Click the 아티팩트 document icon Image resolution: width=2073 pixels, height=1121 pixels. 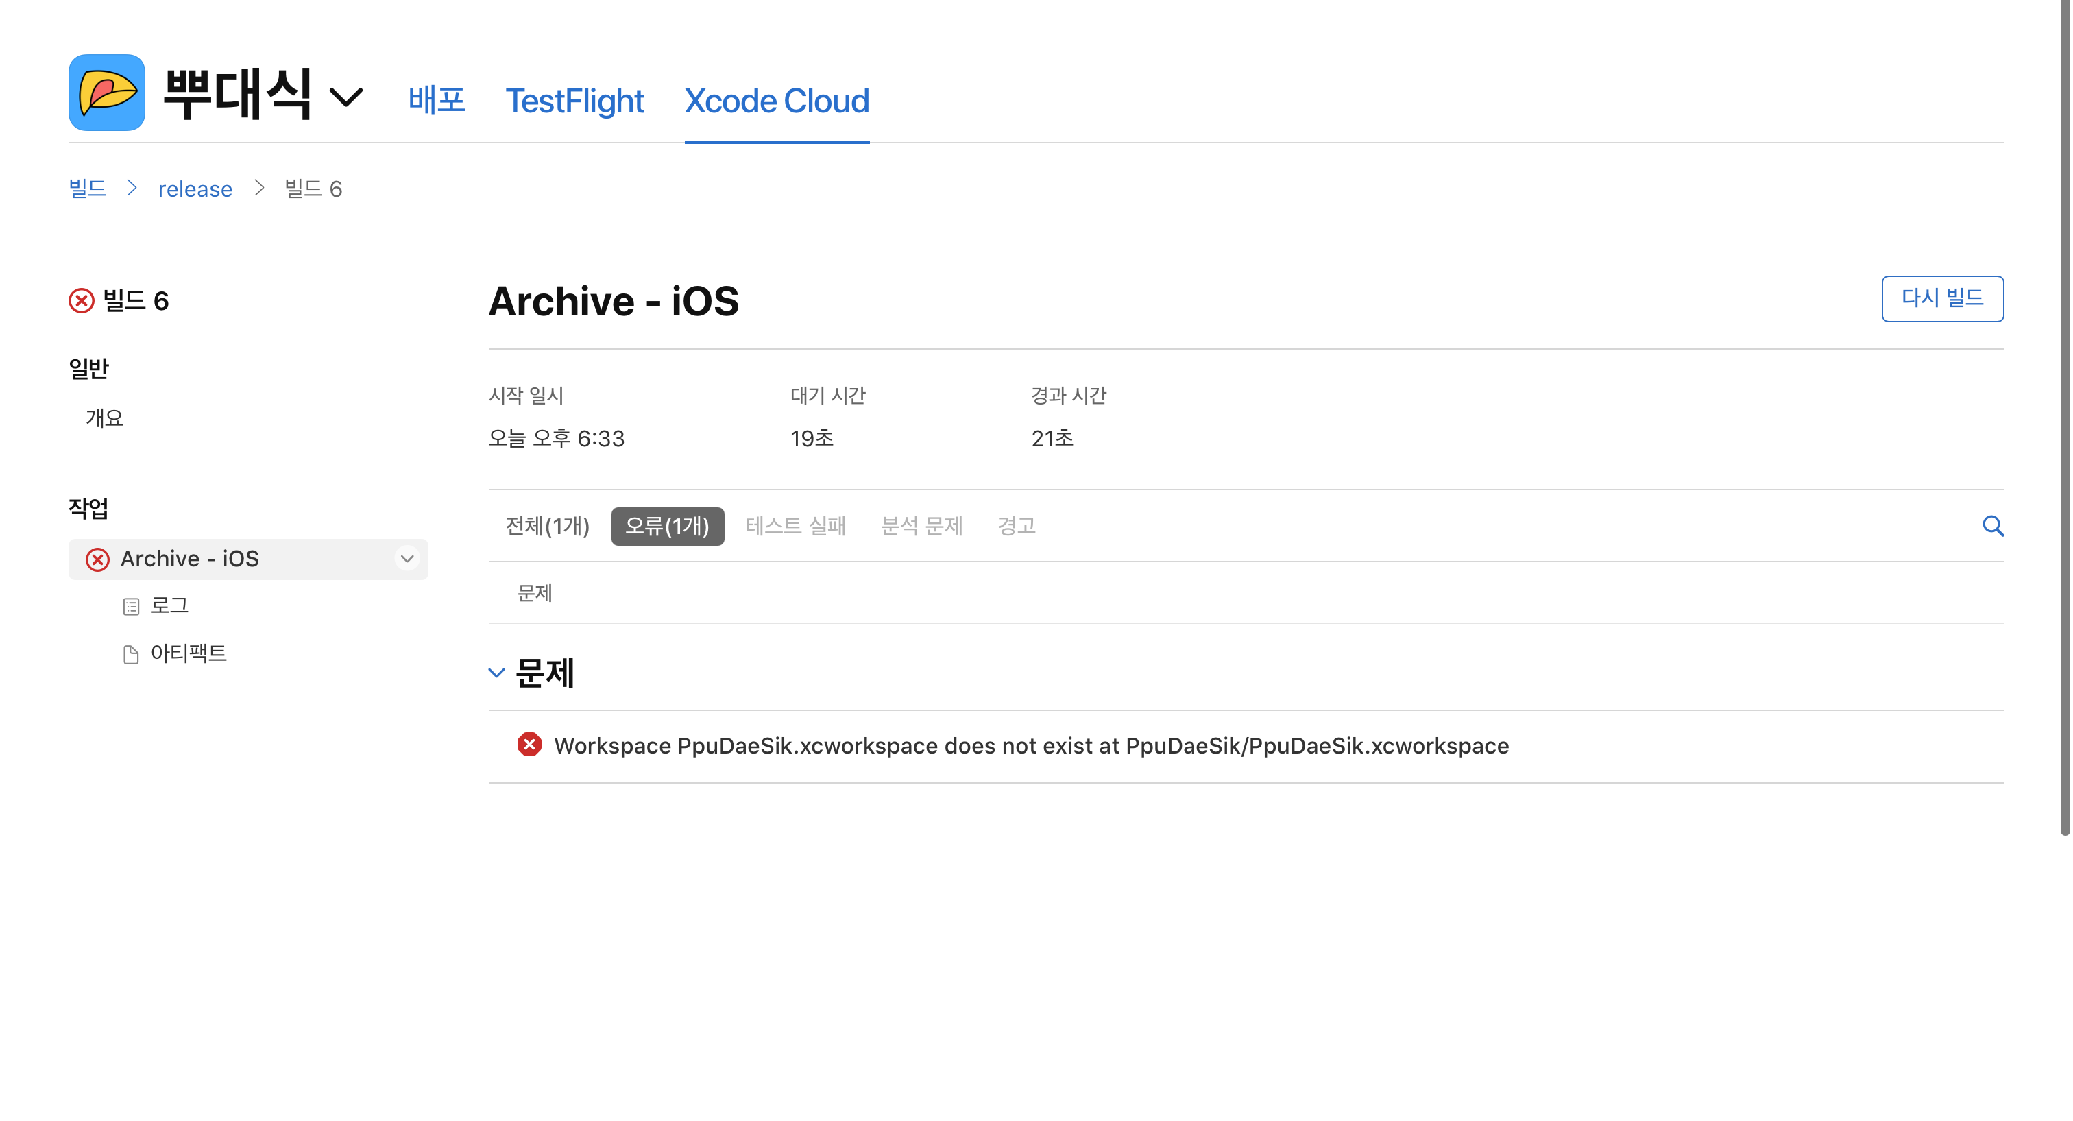[131, 654]
